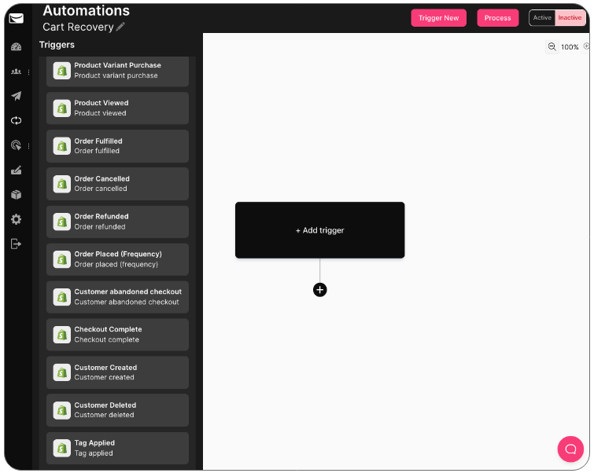Set automation status to Inactive
The image size is (594, 473).
click(570, 18)
